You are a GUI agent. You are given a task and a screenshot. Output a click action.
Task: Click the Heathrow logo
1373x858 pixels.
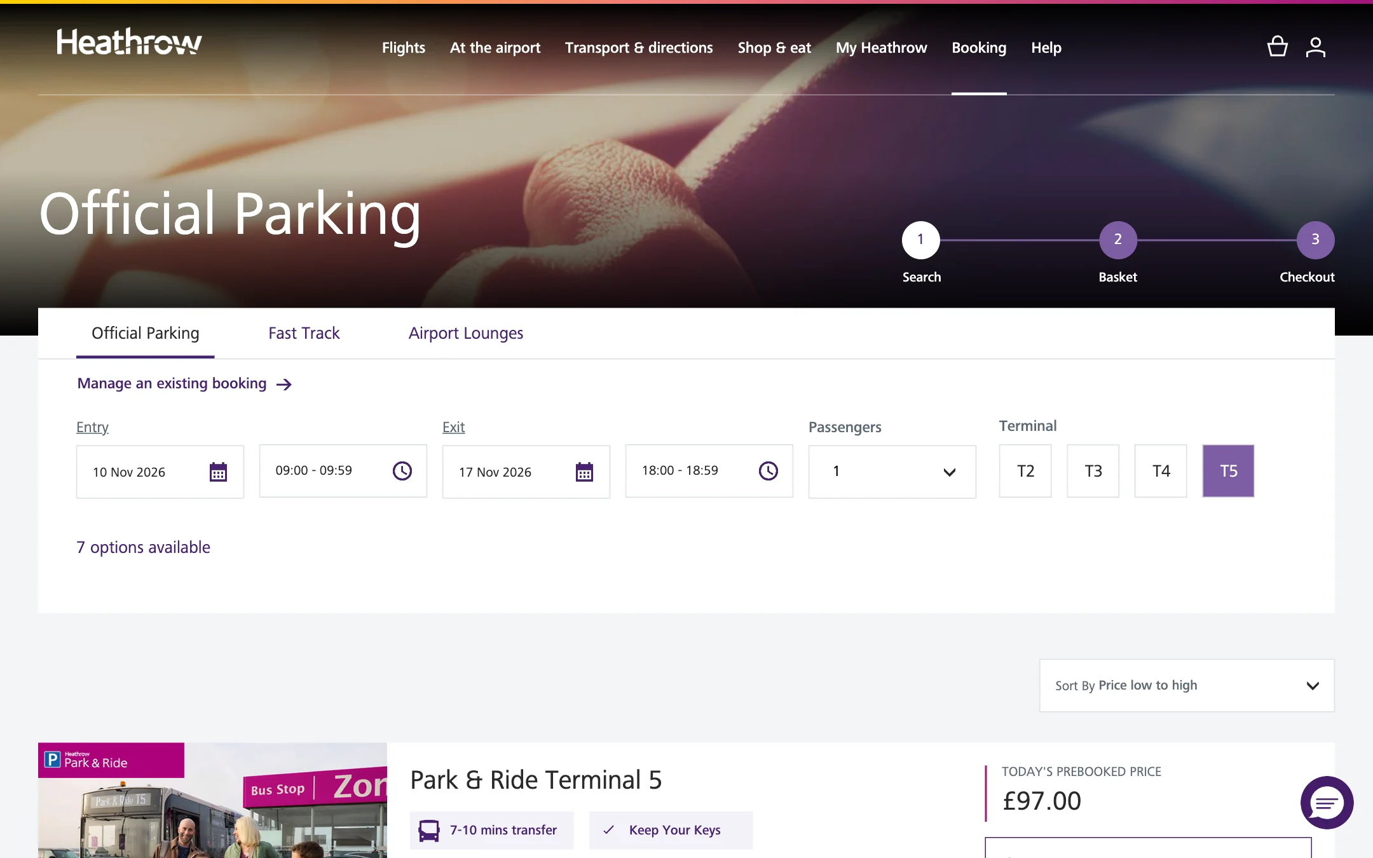[x=129, y=41]
